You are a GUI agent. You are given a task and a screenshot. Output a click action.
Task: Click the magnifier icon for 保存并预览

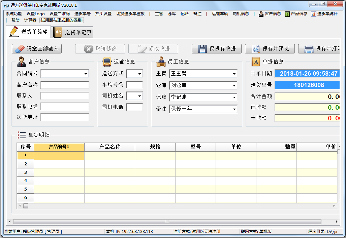click(256, 49)
